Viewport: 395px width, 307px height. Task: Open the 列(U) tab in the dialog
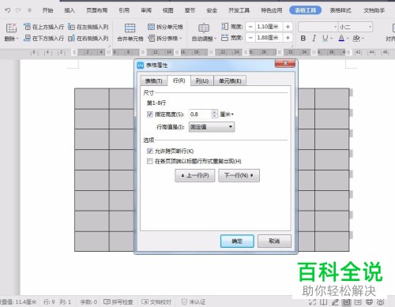point(202,81)
